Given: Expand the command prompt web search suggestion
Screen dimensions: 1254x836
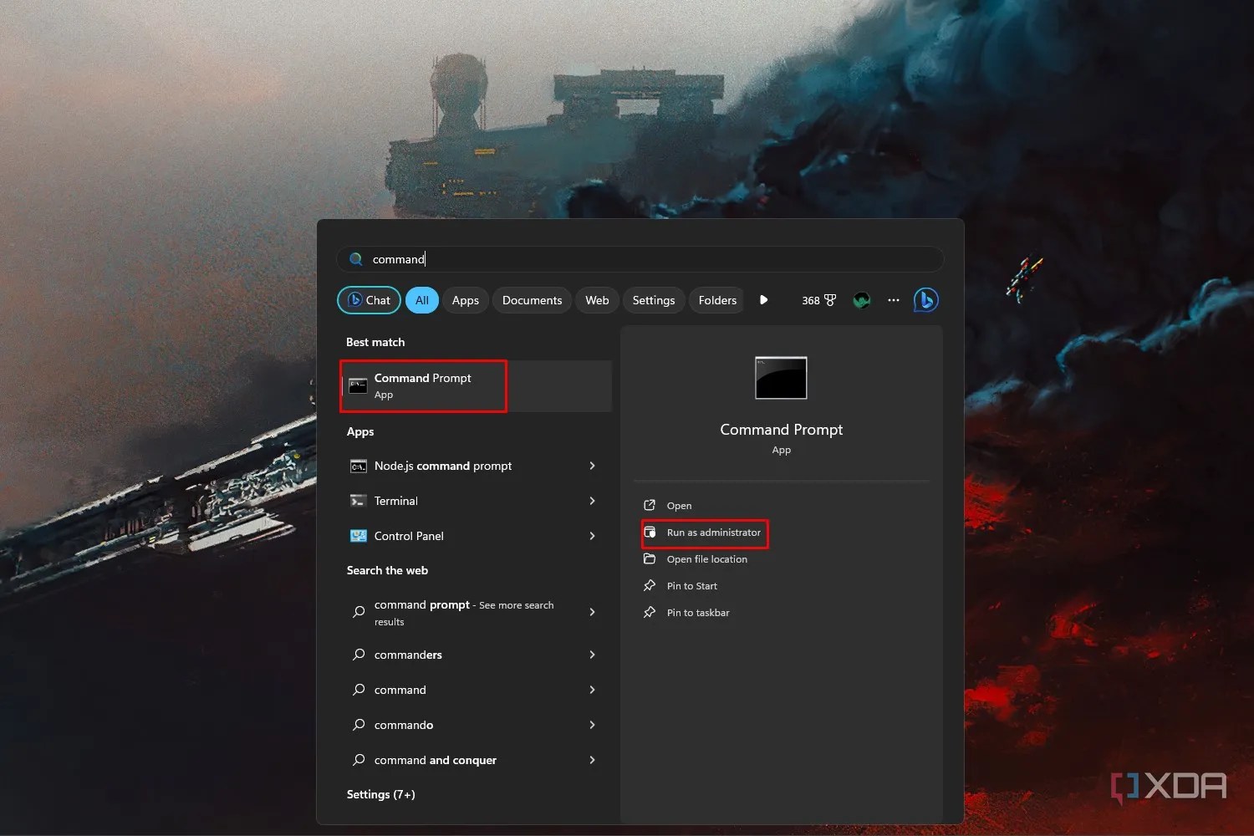Looking at the screenshot, I should [x=592, y=612].
